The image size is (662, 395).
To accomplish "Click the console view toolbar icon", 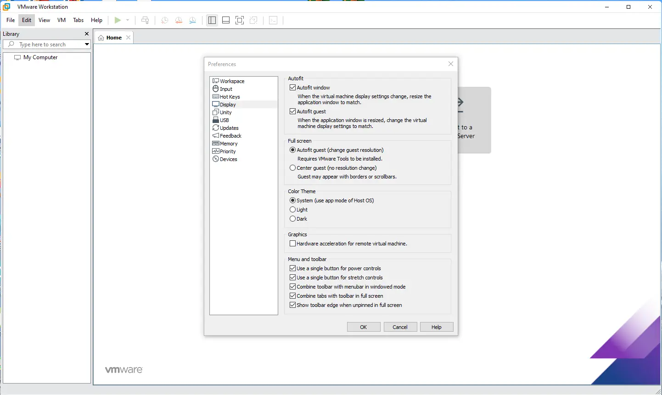I will click(273, 20).
